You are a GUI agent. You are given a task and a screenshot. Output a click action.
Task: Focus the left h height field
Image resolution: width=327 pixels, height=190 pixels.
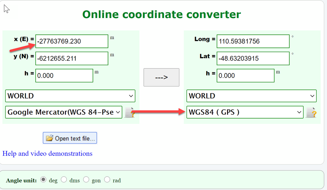[x=64, y=75]
